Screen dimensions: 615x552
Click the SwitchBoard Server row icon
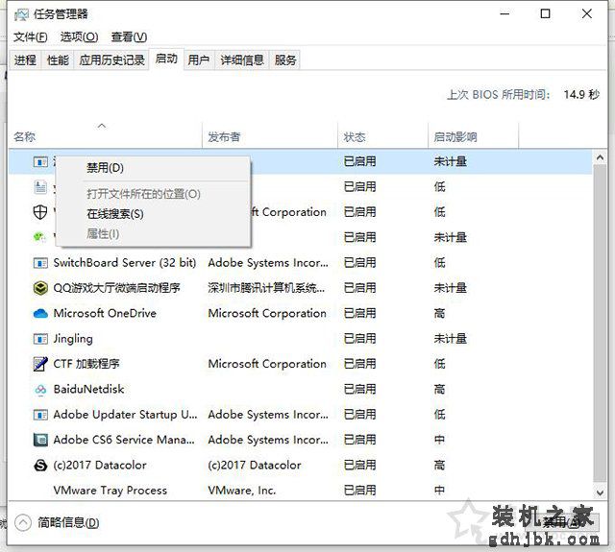(x=40, y=263)
